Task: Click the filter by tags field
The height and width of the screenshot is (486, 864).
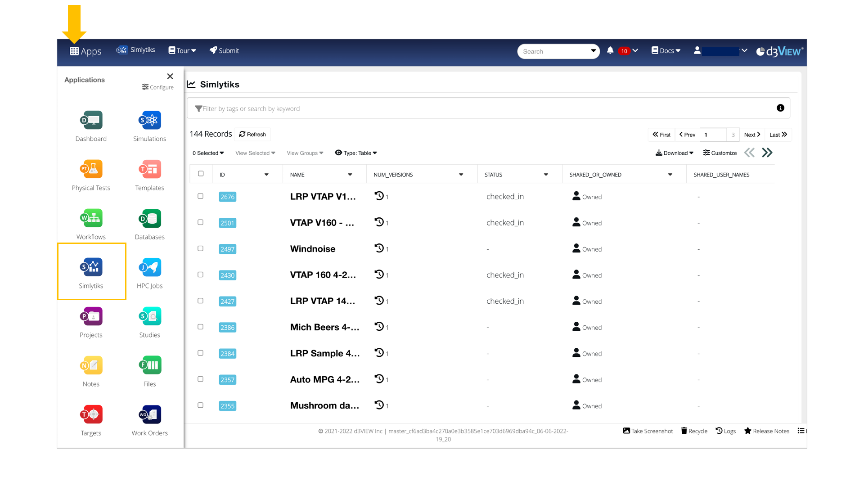Action: pos(488,108)
